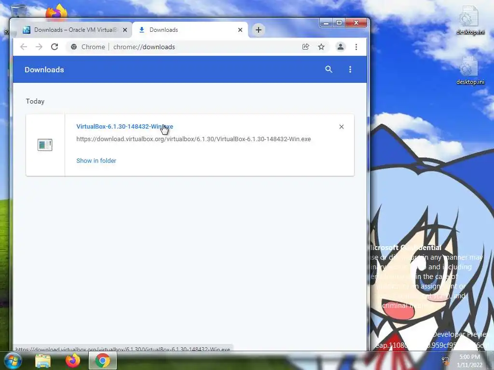Go back in browser history

click(x=24, y=47)
